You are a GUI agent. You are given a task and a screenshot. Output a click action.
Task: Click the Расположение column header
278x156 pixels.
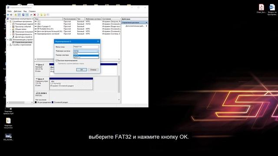pyautogui.click(x=69, y=19)
